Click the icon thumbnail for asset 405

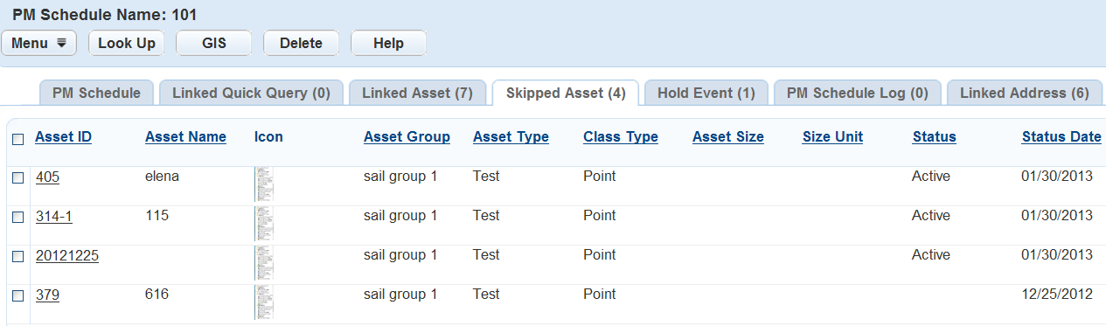[x=264, y=184]
